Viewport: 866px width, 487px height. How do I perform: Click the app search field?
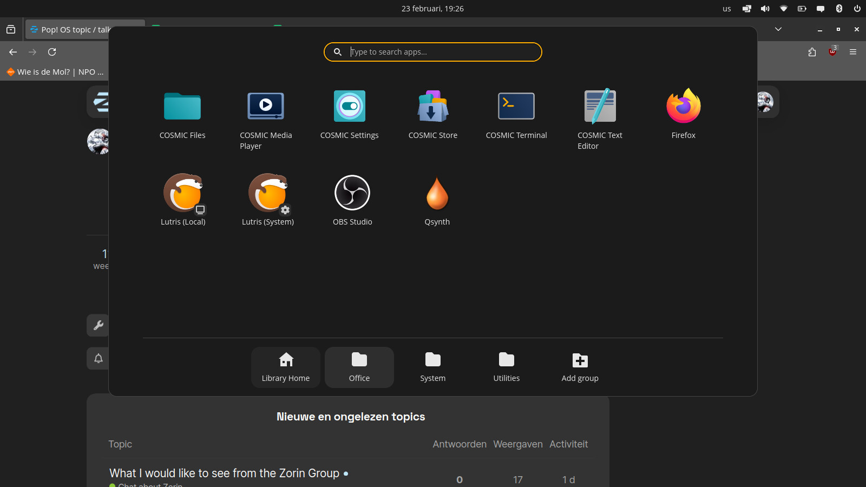tap(433, 52)
